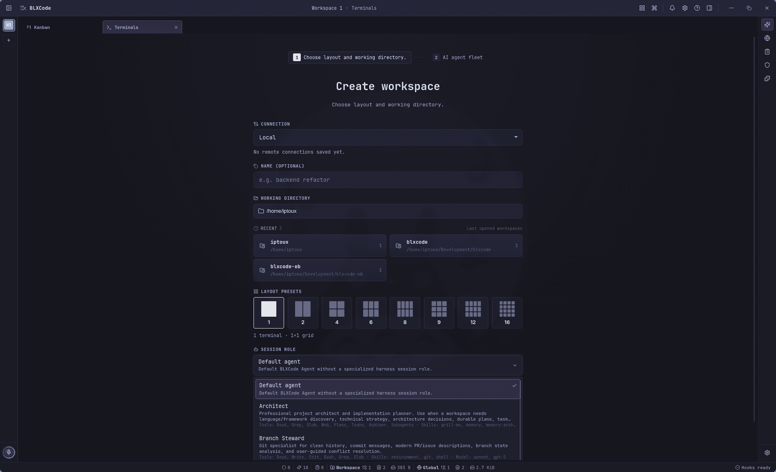Click Workspace 1 in the title breadcrumb
Image resolution: width=776 pixels, height=472 pixels.
(x=327, y=8)
